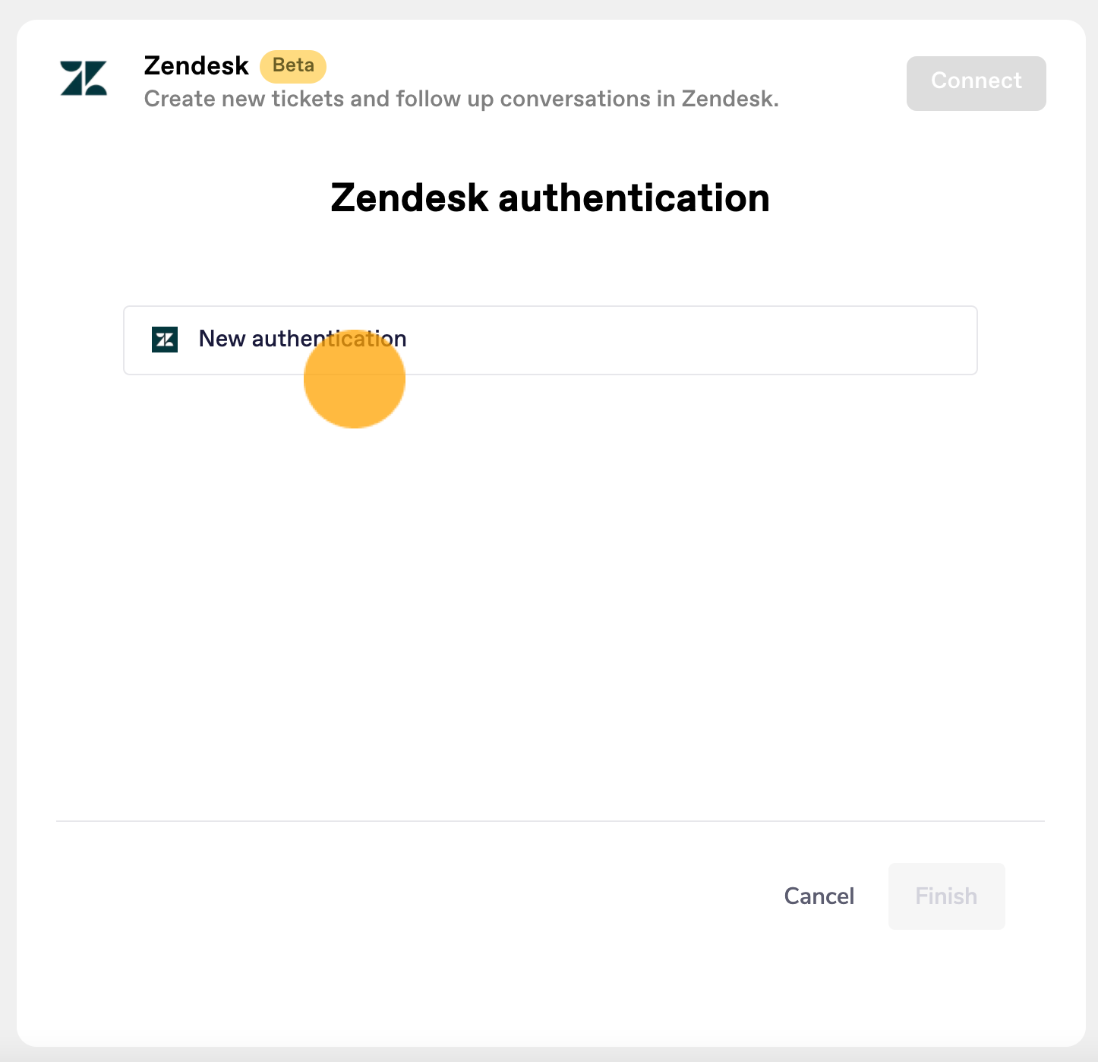This screenshot has width=1098, height=1062.
Task: Click the large Zendesk logo at top
Action: tap(84, 78)
